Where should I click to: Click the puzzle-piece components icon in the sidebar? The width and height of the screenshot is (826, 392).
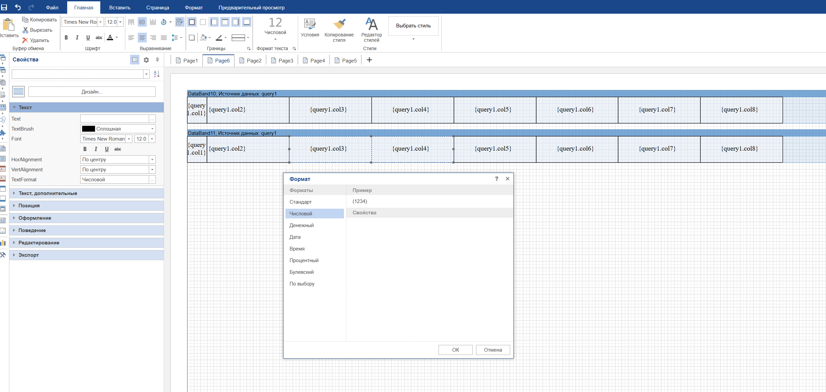click(3, 133)
